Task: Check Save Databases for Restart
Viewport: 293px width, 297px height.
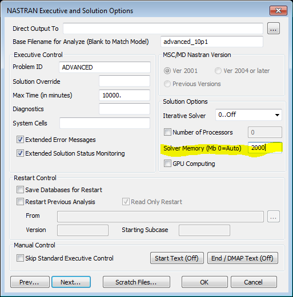Action: (x=20, y=189)
